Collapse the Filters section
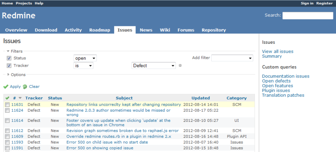Image resolution: width=336 pixels, height=152 pixels. pos(15,51)
